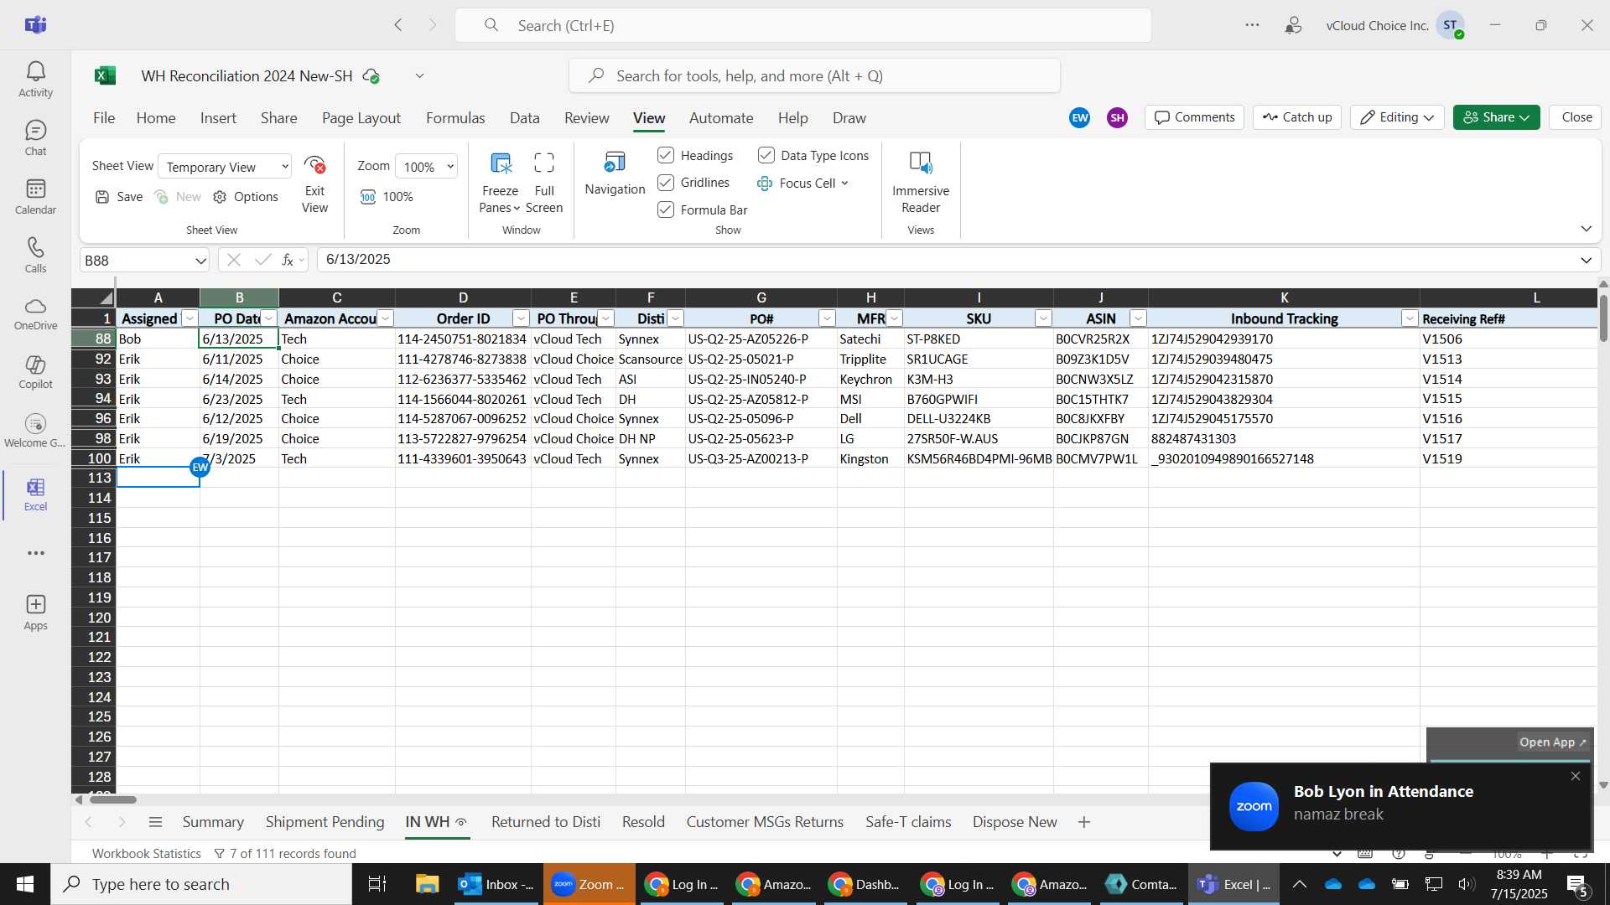Click the fx insert function icon

(288, 260)
